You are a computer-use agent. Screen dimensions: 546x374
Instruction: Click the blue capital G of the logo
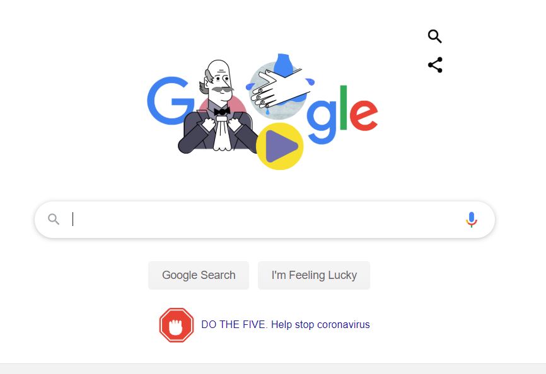click(x=170, y=101)
